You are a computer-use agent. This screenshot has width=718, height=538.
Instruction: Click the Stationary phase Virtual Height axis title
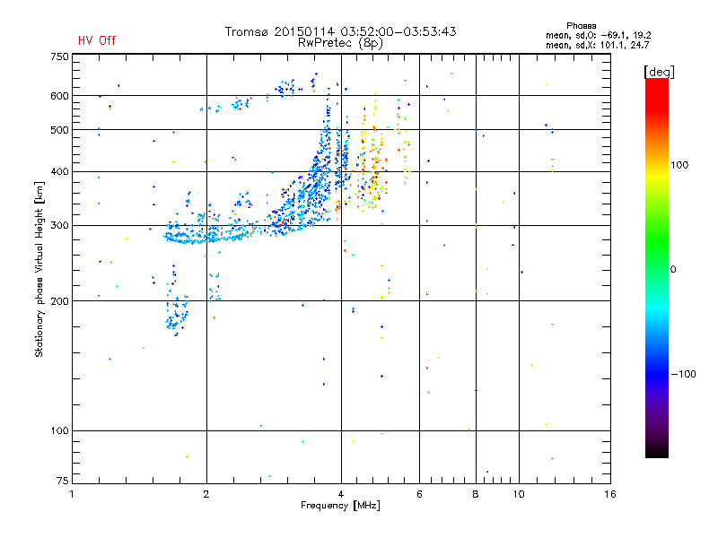pos(39,269)
